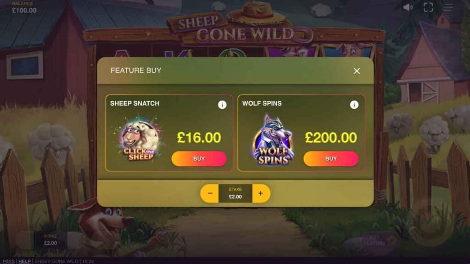Buy the Sheep Snatch feature
The height and width of the screenshot is (264, 470).
click(199, 159)
